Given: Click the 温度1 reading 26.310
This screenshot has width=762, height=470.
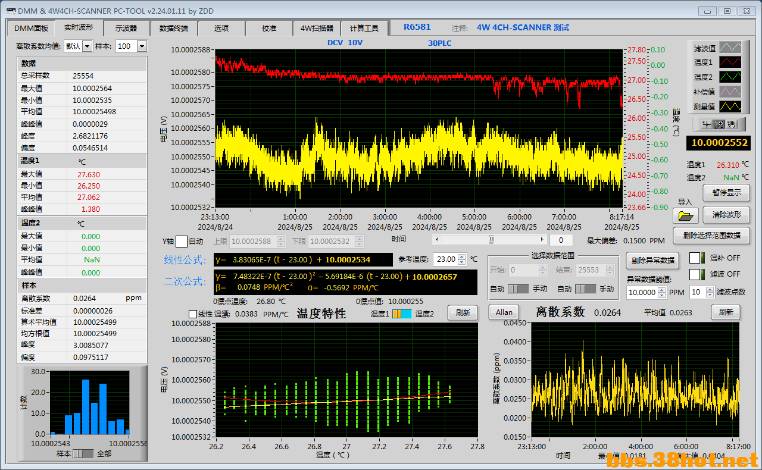Looking at the screenshot, I should click(x=727, y=165).
